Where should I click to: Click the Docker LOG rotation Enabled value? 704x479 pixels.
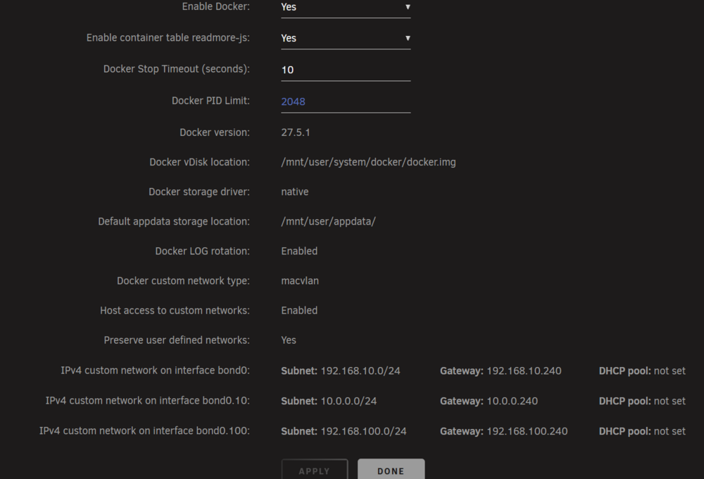[299, 251]
